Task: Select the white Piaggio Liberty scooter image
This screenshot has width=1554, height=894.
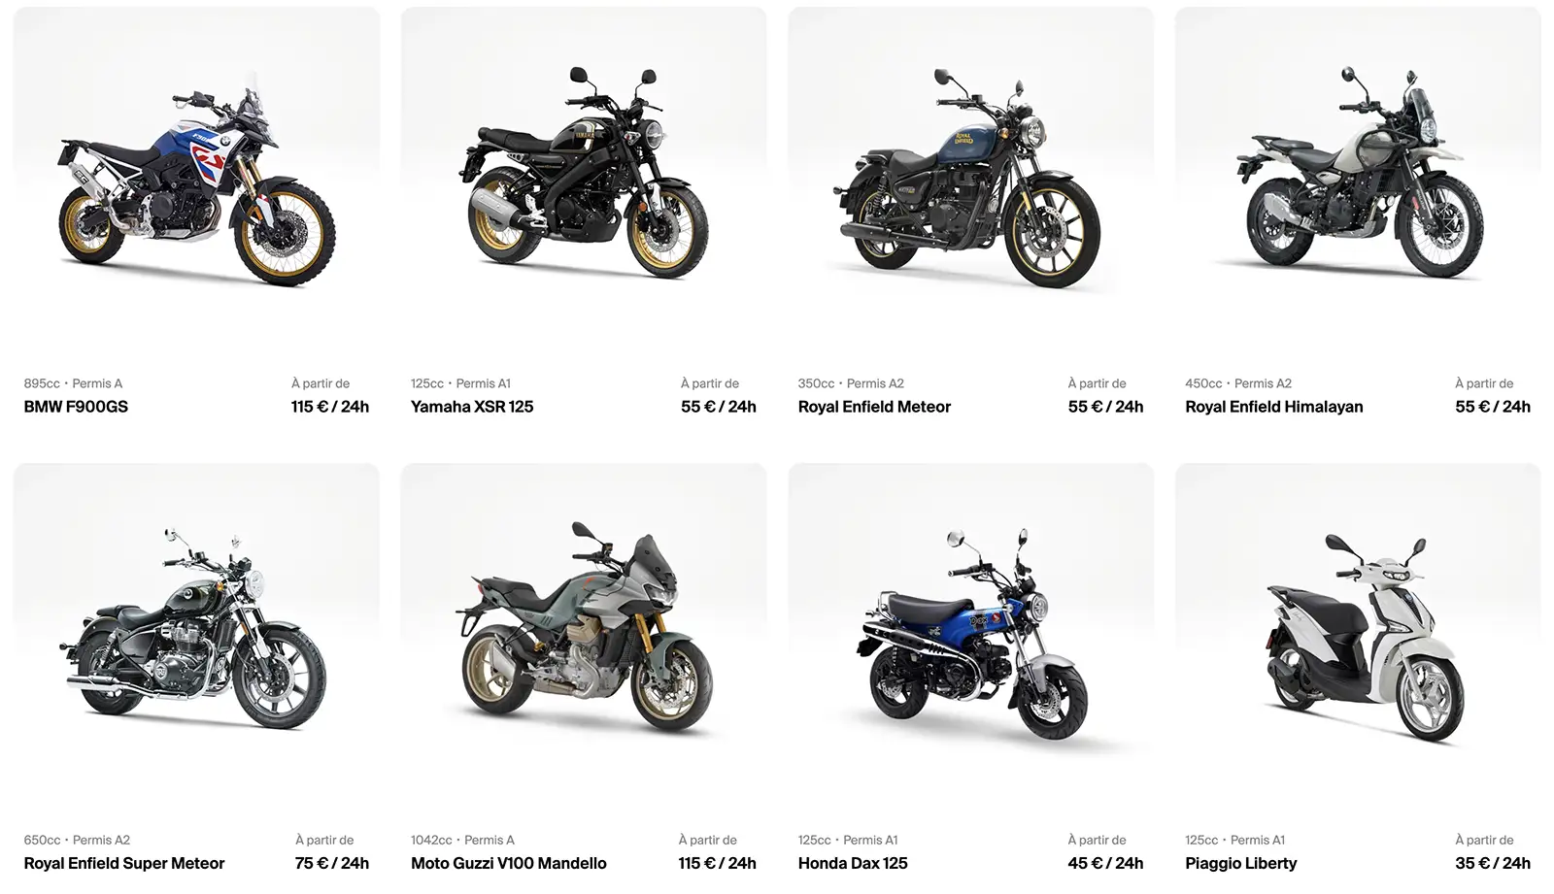Action: point(1358,636)
